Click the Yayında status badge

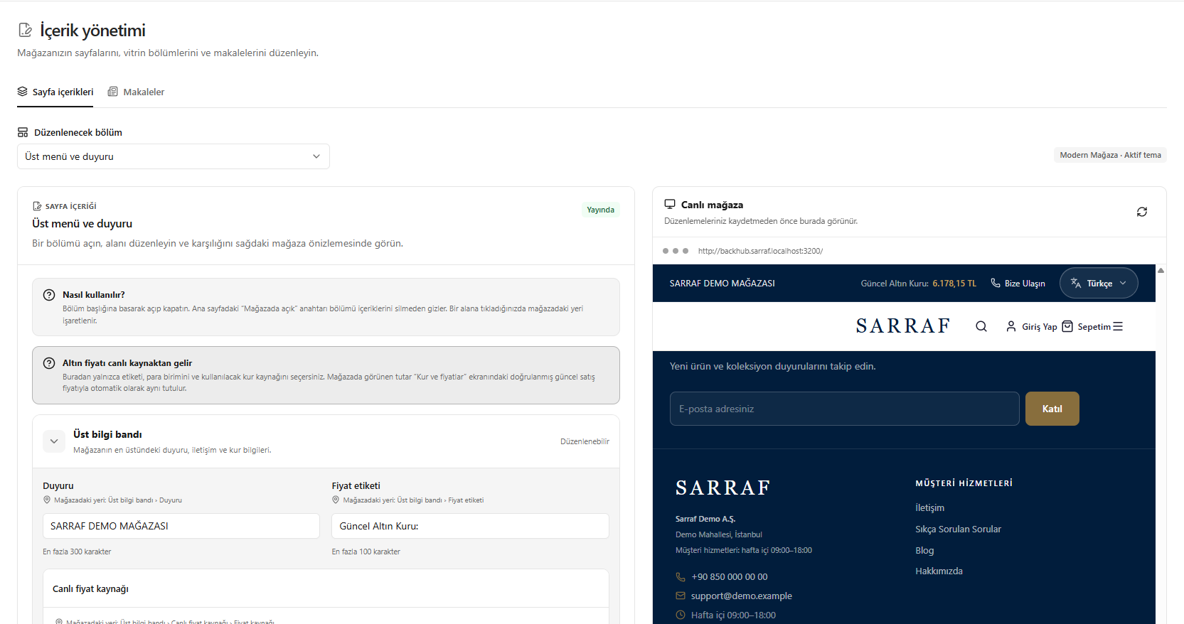click(600, 210)
